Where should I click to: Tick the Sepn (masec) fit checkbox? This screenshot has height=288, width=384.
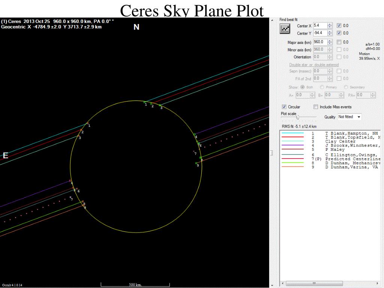pos(339,71)
